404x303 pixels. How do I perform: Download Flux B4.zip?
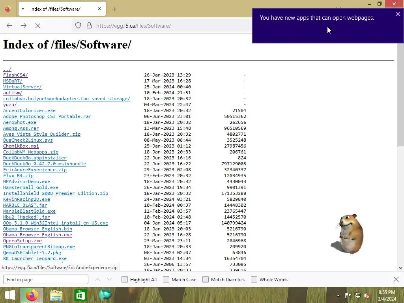[18, 176]
